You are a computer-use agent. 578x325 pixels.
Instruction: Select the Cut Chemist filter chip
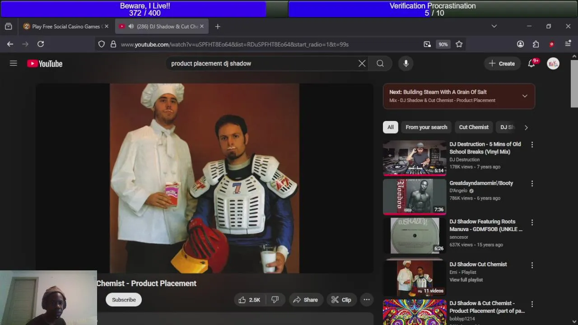coord(474,127)
